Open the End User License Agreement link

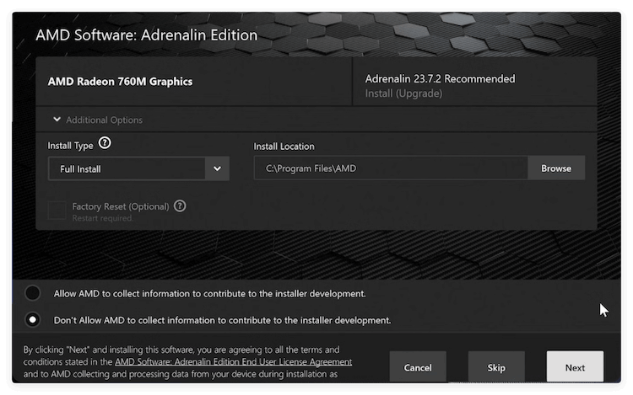click(x=233, y=362)
